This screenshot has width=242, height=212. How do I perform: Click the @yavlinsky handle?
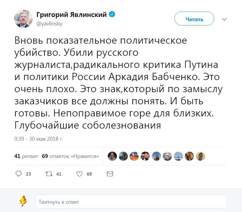click(x=49, y=24)
